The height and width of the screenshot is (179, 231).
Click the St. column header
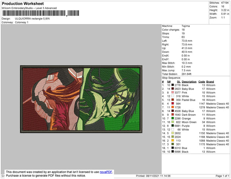pos(179,82)
